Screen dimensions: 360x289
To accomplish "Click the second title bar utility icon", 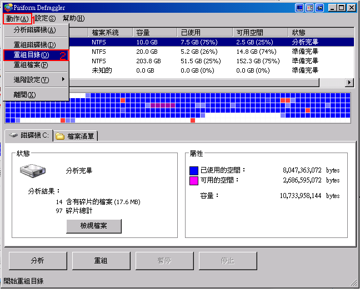I will point(309,8).
